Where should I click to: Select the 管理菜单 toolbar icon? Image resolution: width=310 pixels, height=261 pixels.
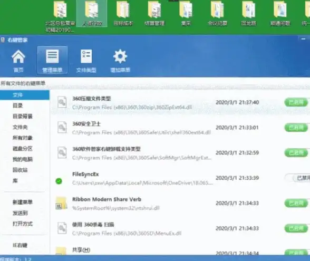(52, 60)
